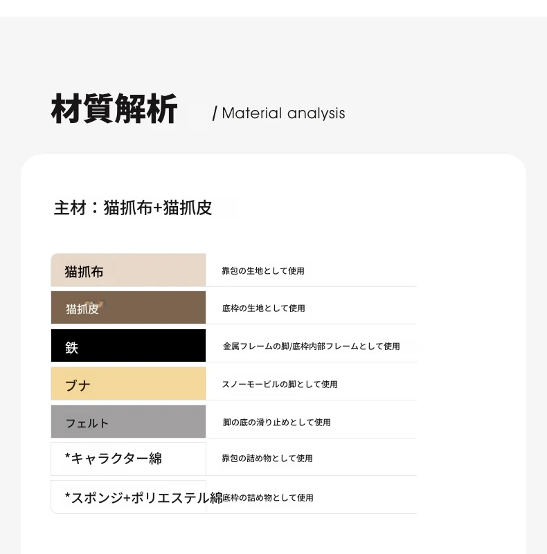
Task: Click the Material analysis subtitle text
Action: click(x=283, y=113)
